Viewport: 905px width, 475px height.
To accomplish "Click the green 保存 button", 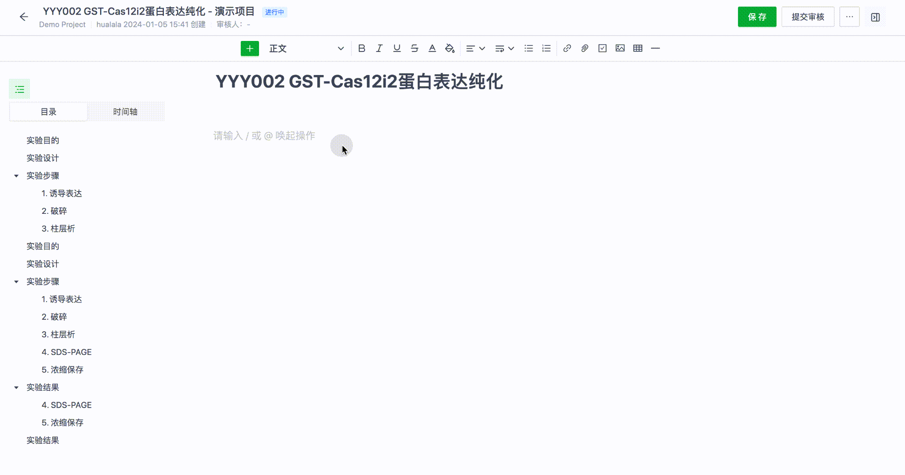I will (757, 17).
